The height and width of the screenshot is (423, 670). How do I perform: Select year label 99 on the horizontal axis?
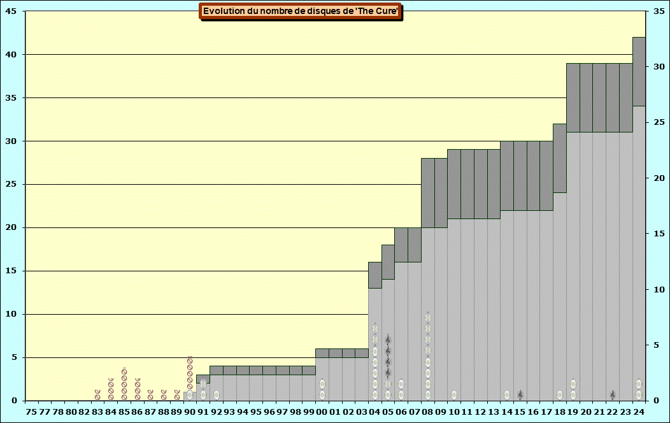pos(308,412)
